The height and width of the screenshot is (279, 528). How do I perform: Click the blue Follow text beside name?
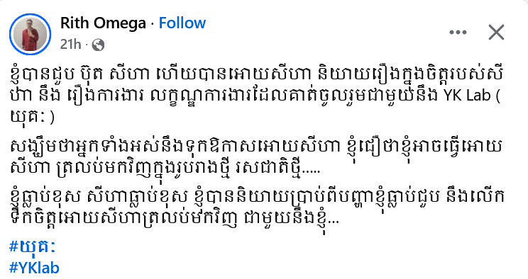(182, 23)
